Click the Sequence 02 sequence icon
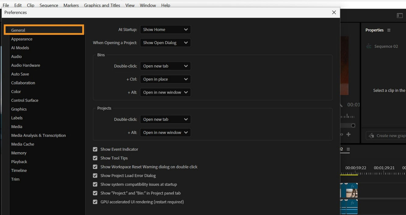The image size is (406, 215). pos(368,46)
